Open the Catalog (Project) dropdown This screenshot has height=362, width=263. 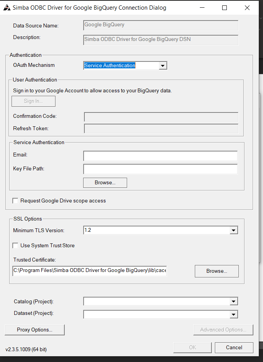234,301
